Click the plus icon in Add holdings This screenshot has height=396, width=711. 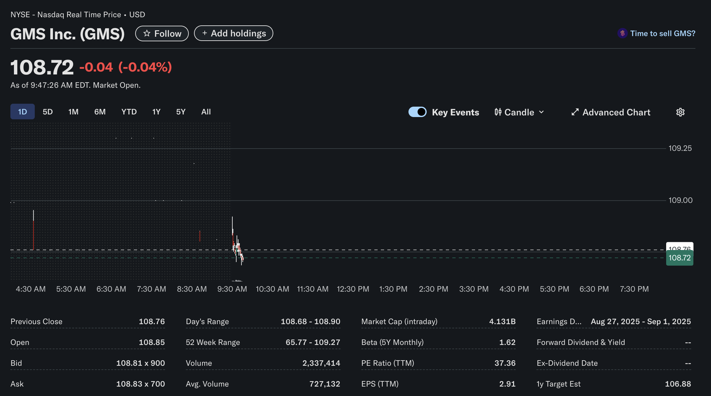click(x=205, y=33)
